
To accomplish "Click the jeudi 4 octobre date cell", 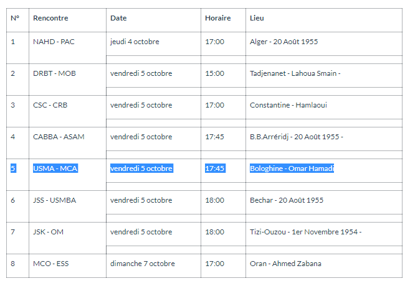I will (135, 42).
